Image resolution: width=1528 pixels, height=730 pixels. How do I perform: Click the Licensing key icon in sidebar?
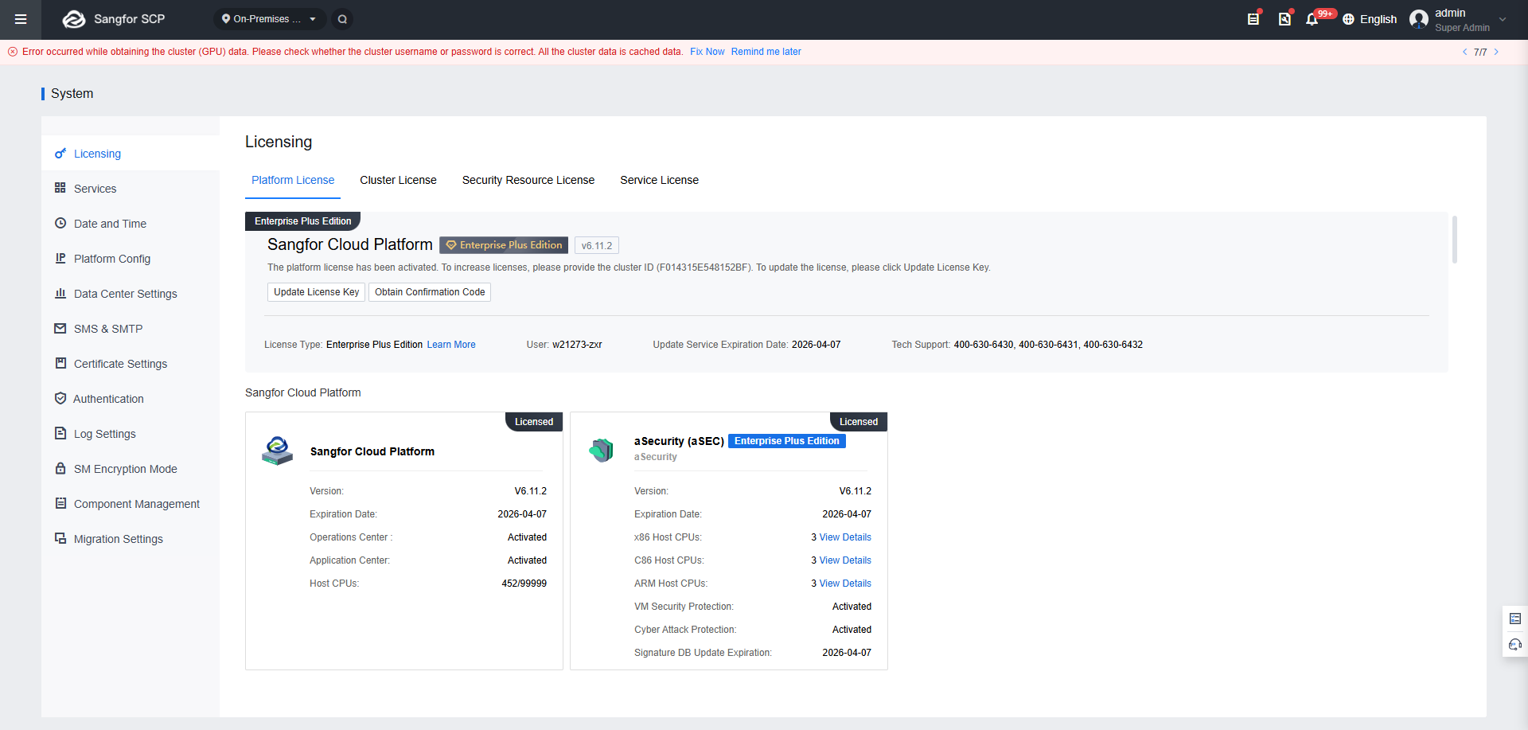(x=60, y=154)
